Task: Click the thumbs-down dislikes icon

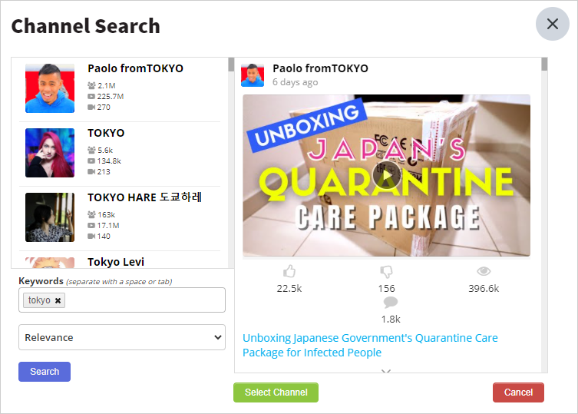Action: (x=386, y=272)
